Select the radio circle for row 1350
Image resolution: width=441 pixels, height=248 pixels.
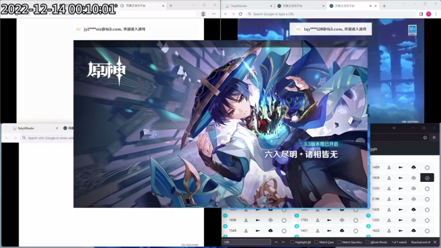pyautogui.click(x=427, y=220)
